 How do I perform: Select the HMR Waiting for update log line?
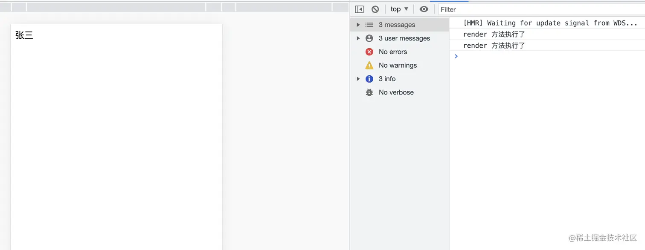coord(550,23)
